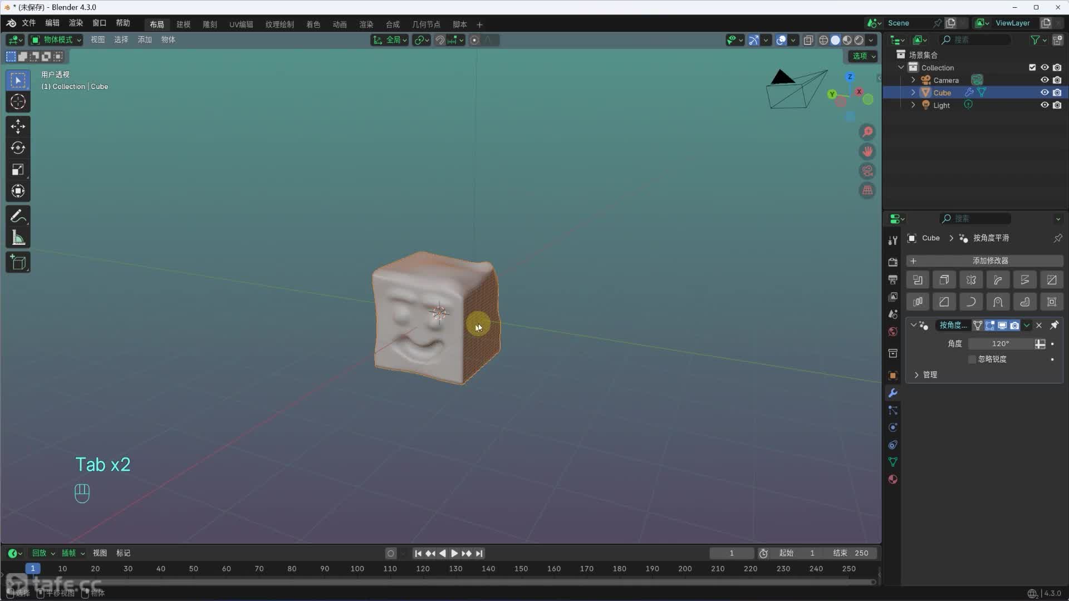The image size is (1069, 601).
Task: Open the Material Properties tab
Action: click(x=893, y=479)
